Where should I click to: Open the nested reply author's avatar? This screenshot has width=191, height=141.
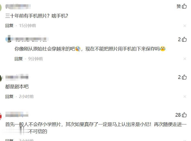coord(8,39)
